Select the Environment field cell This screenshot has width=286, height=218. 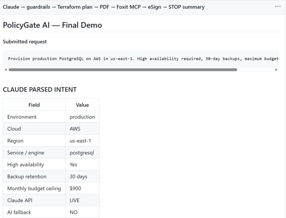coord(34,117)
